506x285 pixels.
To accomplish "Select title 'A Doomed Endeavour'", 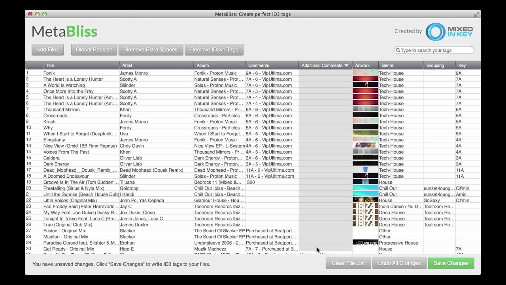I will click(66, 176).
